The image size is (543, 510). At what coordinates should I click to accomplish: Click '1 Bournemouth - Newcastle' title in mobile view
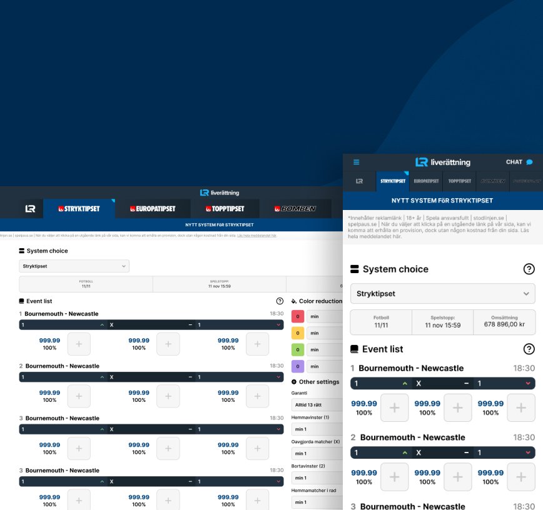point(407,368)
